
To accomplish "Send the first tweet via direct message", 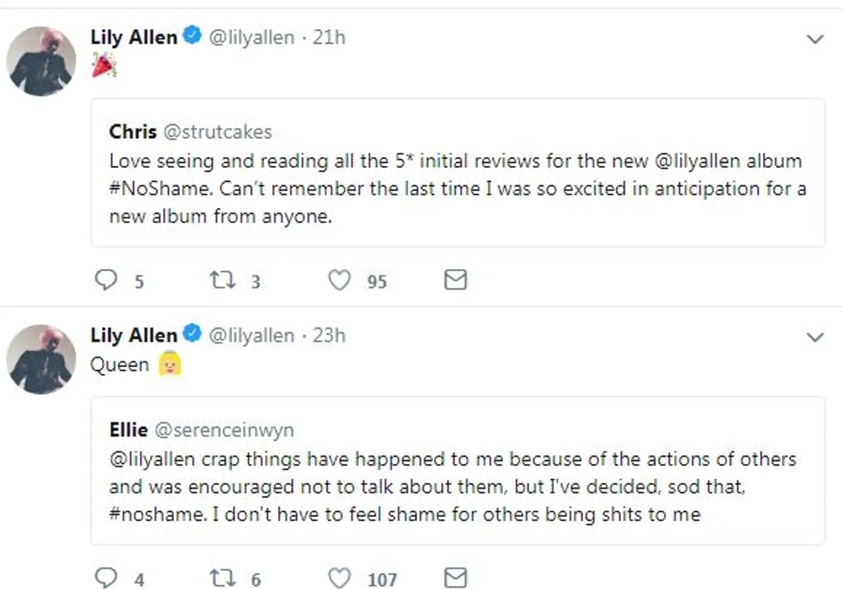I will [455, 280].
